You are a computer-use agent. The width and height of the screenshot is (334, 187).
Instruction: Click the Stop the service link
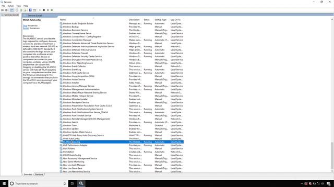pyautogui.click(x=25, y=25)
